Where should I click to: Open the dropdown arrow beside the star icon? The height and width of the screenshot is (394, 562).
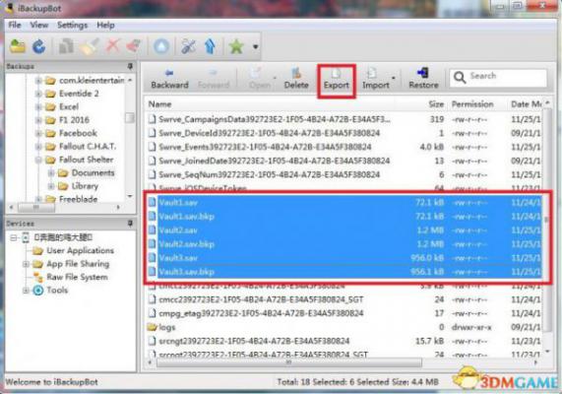point(256,46)
